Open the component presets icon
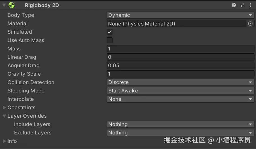256x149 pixels. (x=242, y=5)
